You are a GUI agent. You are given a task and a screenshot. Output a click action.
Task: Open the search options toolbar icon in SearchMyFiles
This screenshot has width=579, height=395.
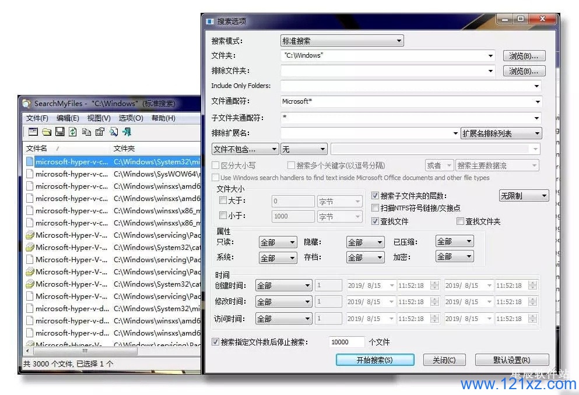(x=33, y=132)
